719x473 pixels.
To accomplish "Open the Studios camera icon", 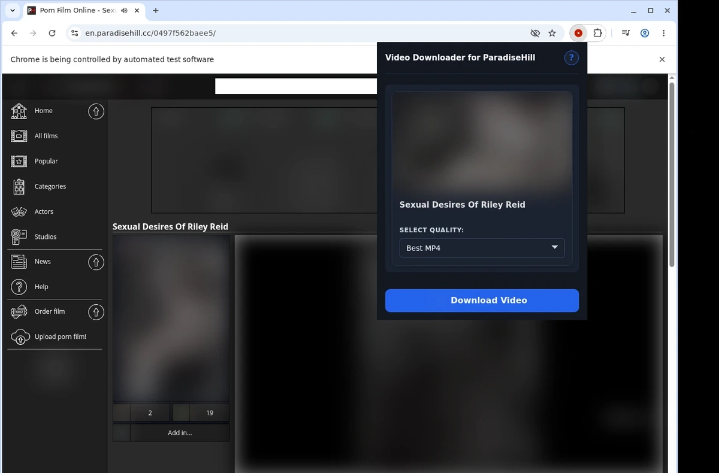I will pos(19,236).
